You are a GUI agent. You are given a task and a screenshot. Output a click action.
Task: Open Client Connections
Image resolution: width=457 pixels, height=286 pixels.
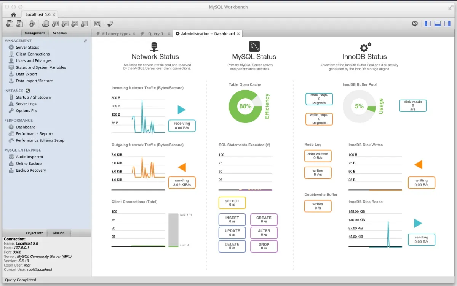33,54
